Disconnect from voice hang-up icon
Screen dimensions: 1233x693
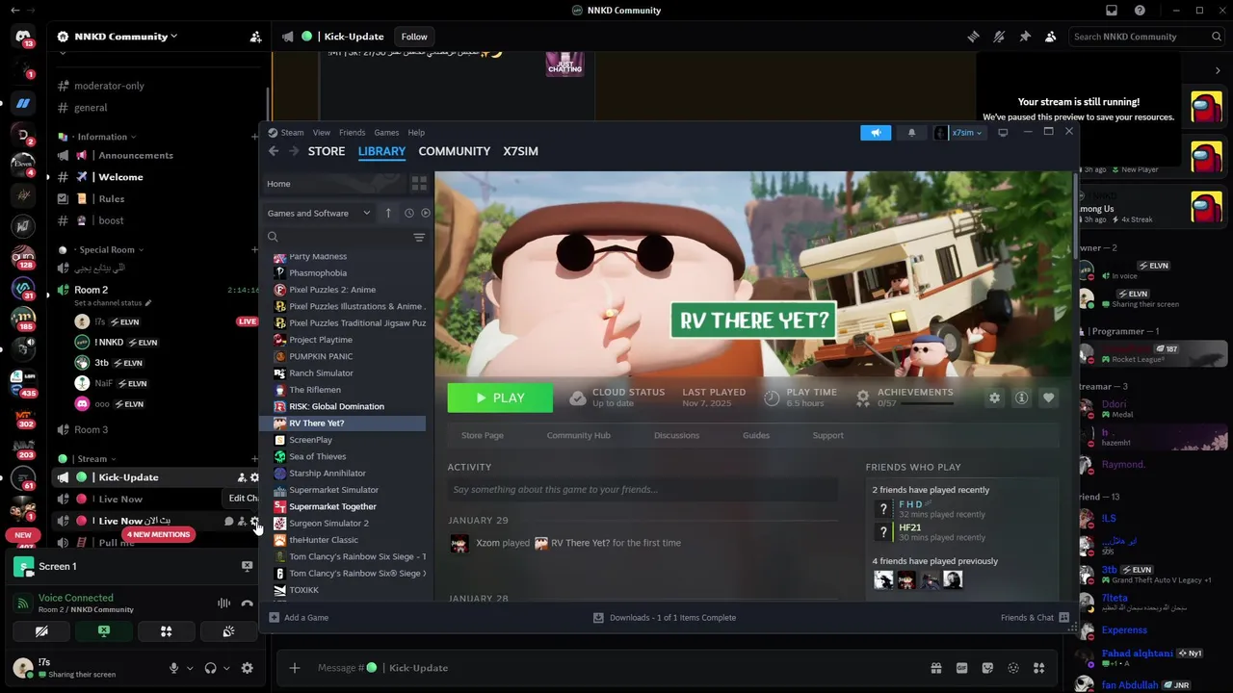247,603
